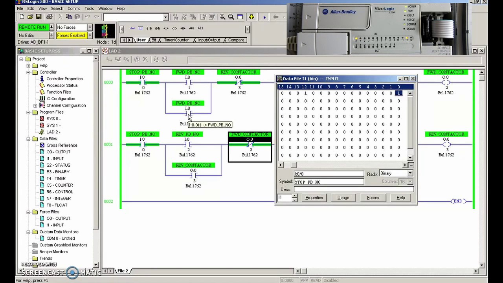This screenshot has height=283, width=503.
Task: Collapse the Force Files tree node
Action: click(28, 212)
